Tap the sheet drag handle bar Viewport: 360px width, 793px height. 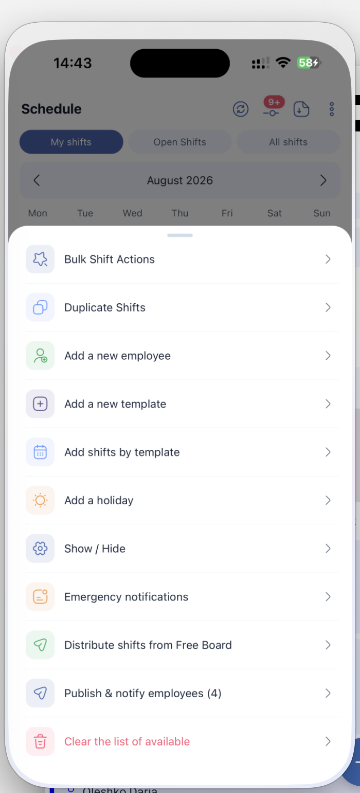[x=180, y=236]
